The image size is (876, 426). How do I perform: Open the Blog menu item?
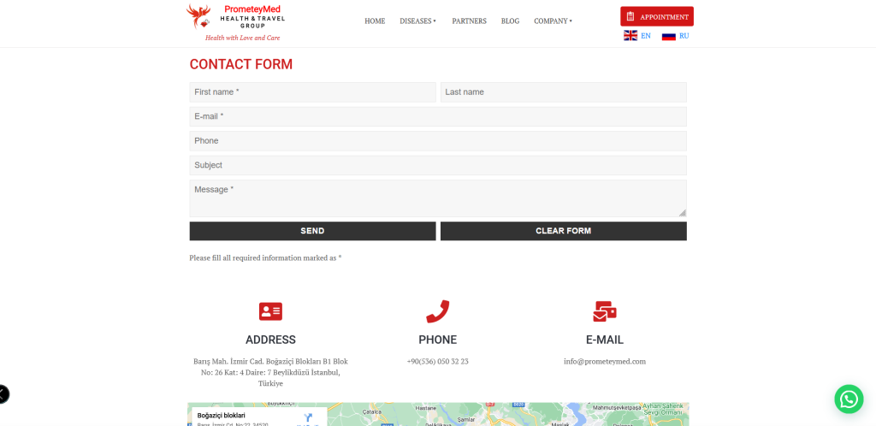click(x=510, y=21)
